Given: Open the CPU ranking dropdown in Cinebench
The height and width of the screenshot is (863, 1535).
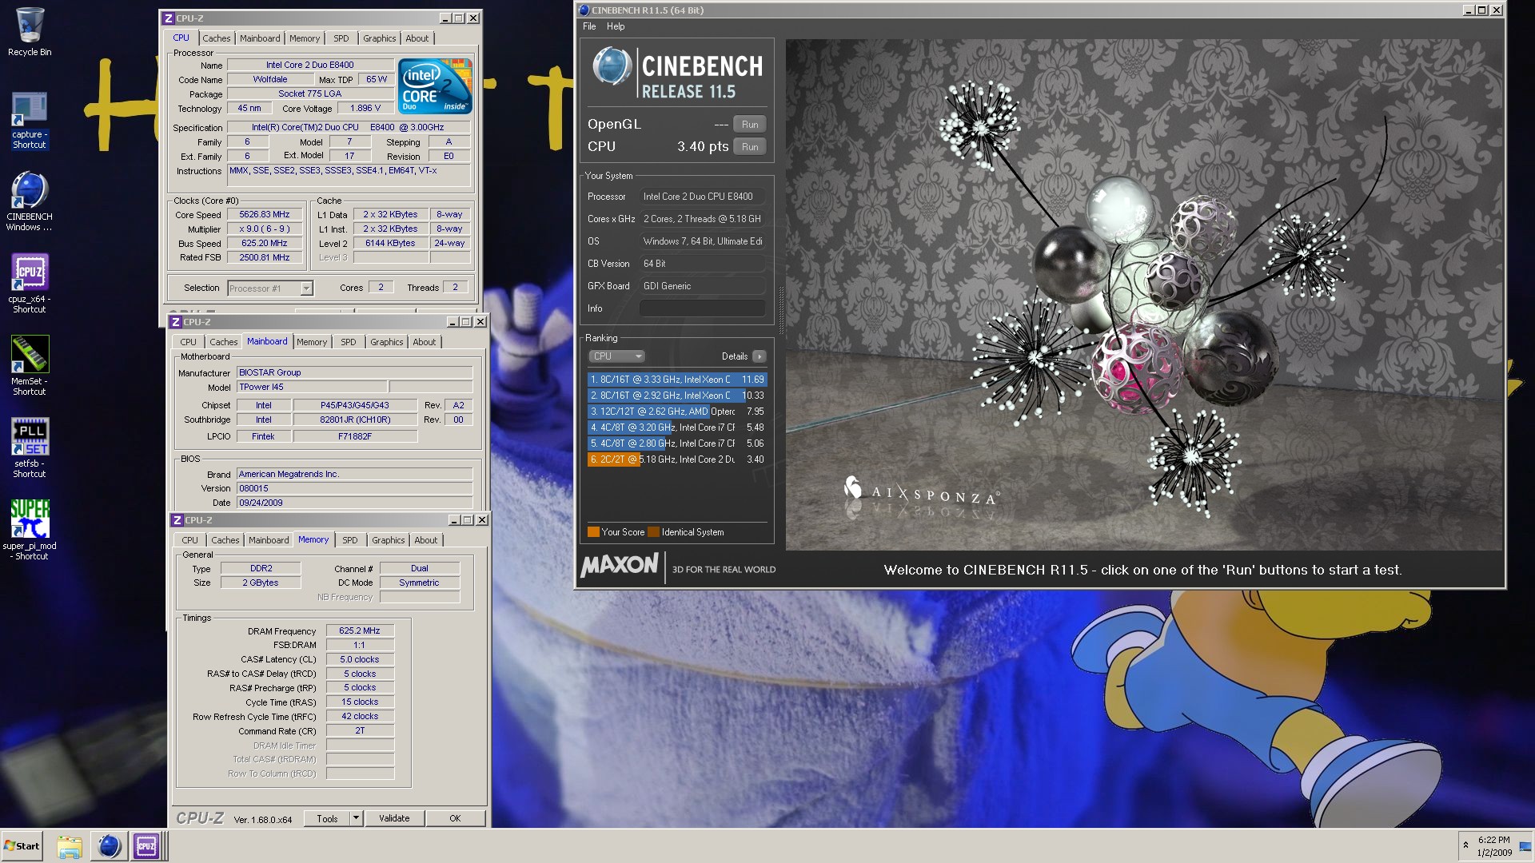Looking at the screenshot, I should [616, 356].
